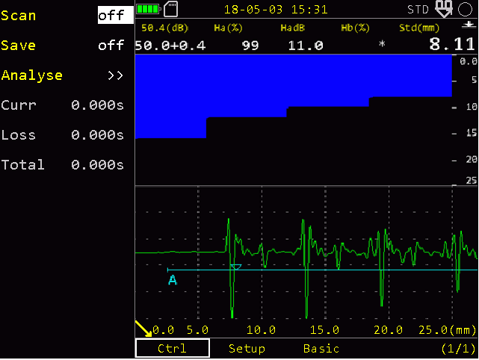Click the cyan gate A line

322,270
